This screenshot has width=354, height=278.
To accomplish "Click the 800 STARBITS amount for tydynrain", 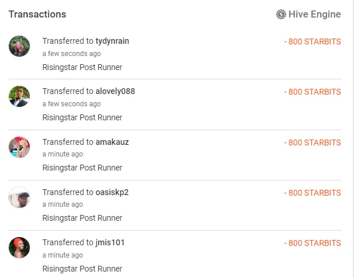I will point(312,41).
